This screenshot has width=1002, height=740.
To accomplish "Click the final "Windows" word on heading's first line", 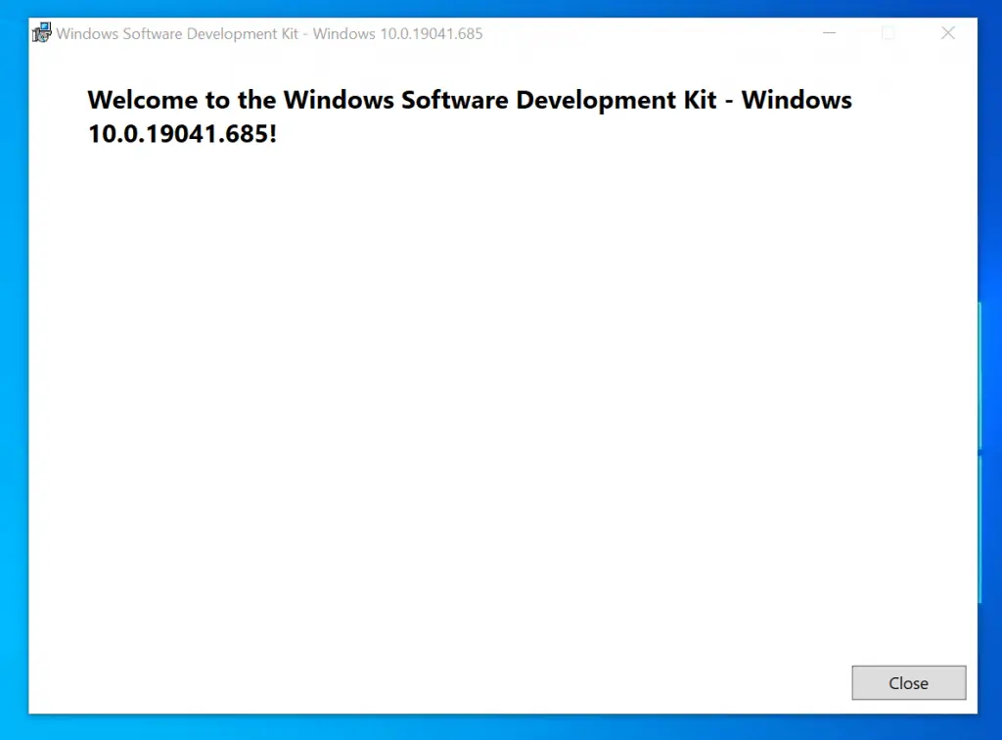I will (797, 100).
